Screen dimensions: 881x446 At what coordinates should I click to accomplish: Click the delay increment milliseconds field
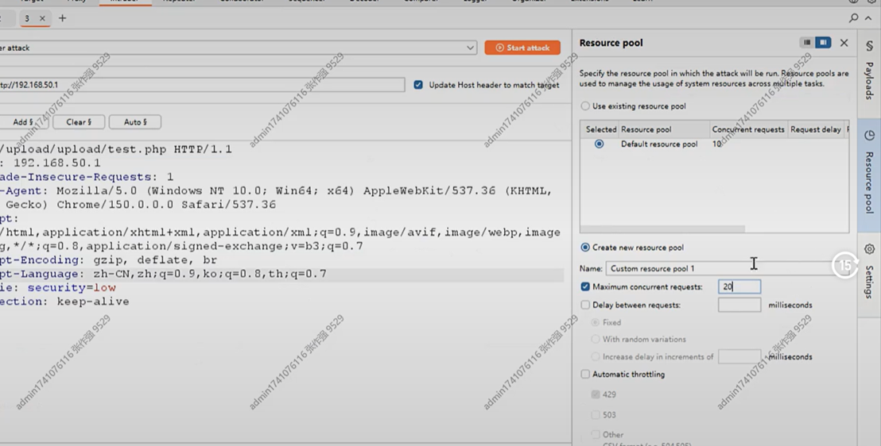pos(739,357)
